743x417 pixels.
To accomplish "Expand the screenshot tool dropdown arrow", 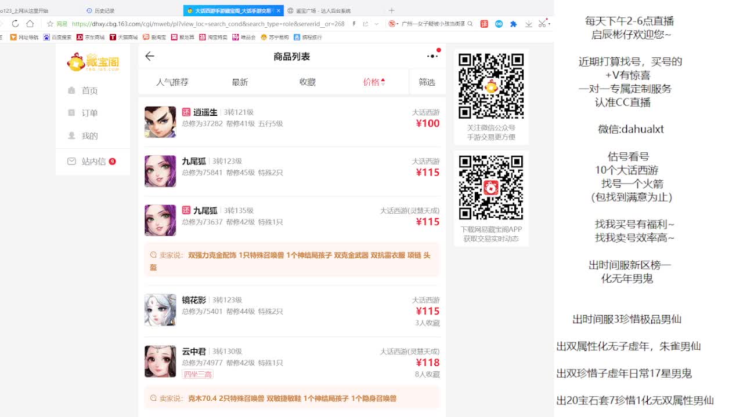I will tap(549, 24).
